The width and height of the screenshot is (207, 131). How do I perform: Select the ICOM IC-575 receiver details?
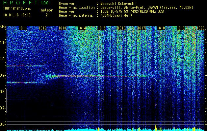tap(132, 11)
